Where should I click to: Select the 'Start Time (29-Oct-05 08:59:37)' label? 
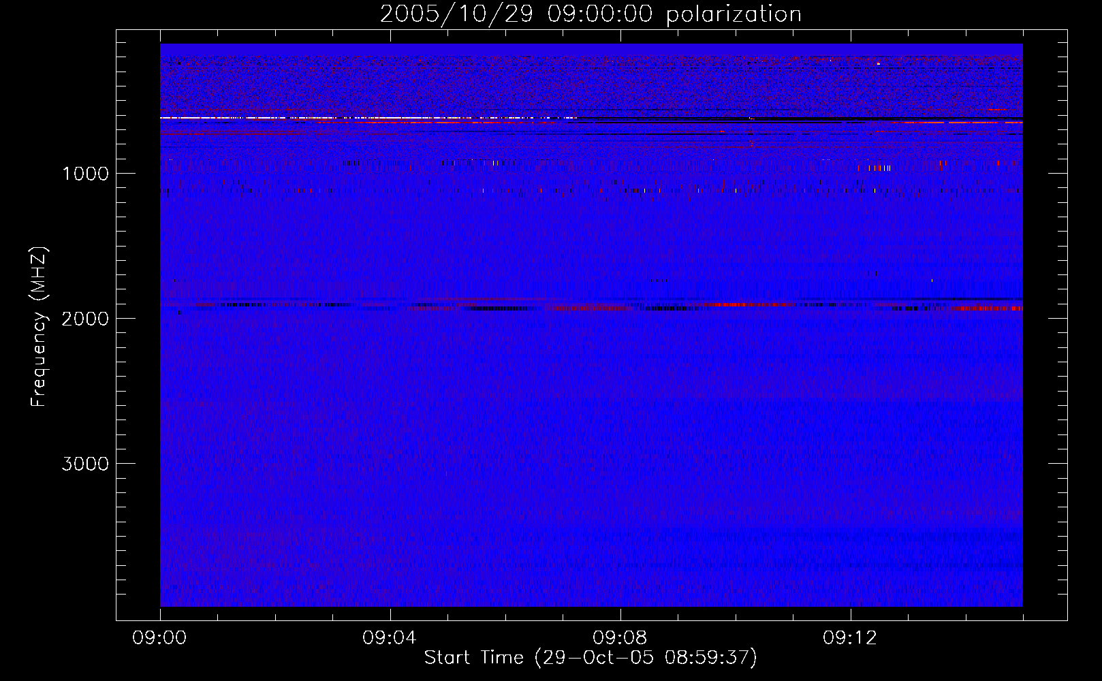(x=591, y=658)
